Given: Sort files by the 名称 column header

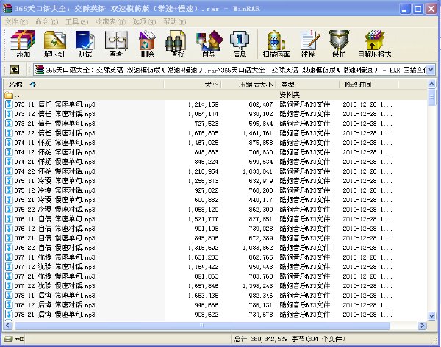Looking at the screenshot, I should (83, 85).
